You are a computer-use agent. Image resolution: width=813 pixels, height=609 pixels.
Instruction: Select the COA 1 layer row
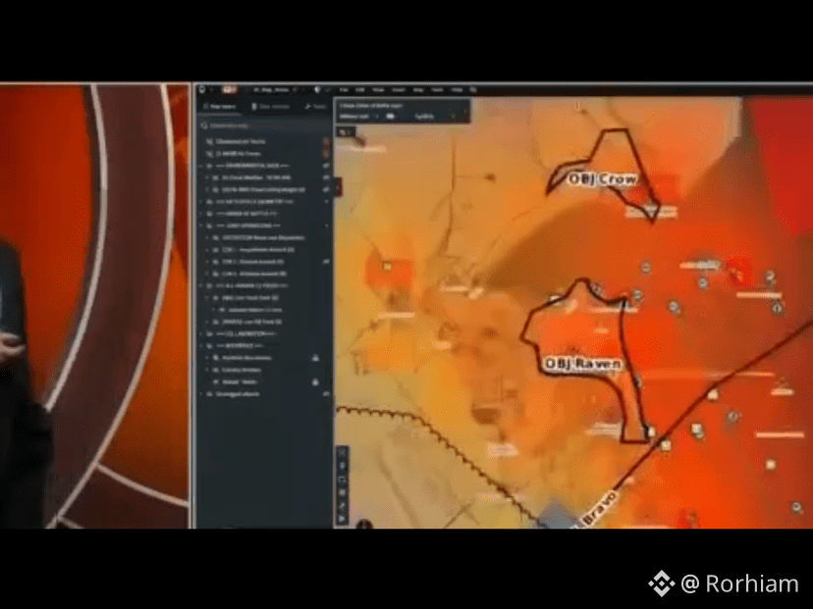click(x=264, y=250)
